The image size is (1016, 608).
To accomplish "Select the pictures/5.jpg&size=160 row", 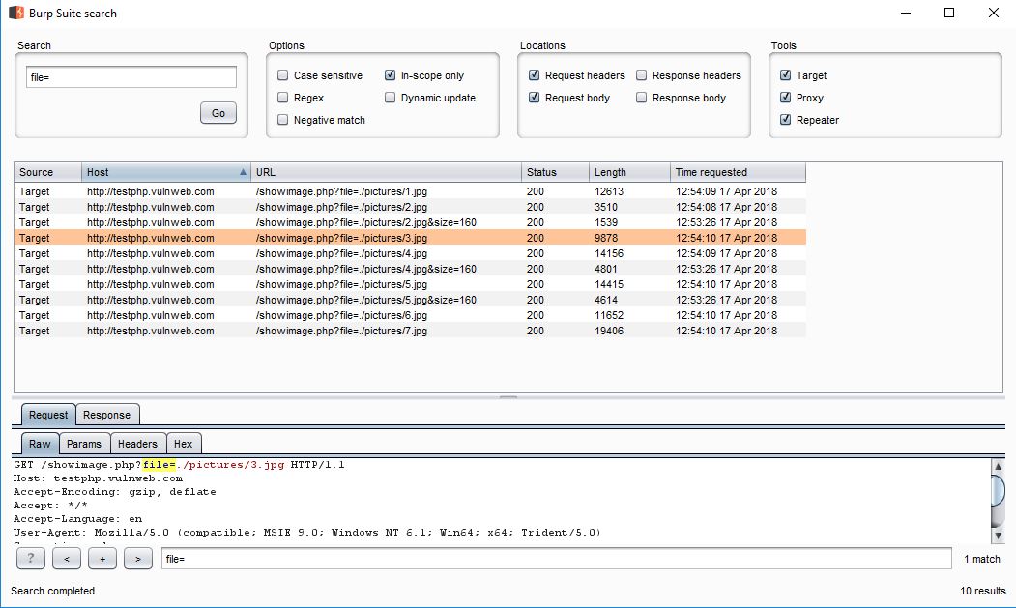I will tap(410, 300).
